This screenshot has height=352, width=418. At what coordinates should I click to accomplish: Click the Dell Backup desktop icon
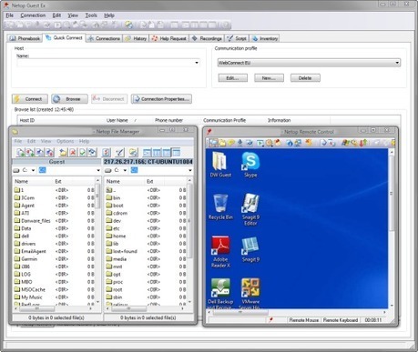(220, 294)
